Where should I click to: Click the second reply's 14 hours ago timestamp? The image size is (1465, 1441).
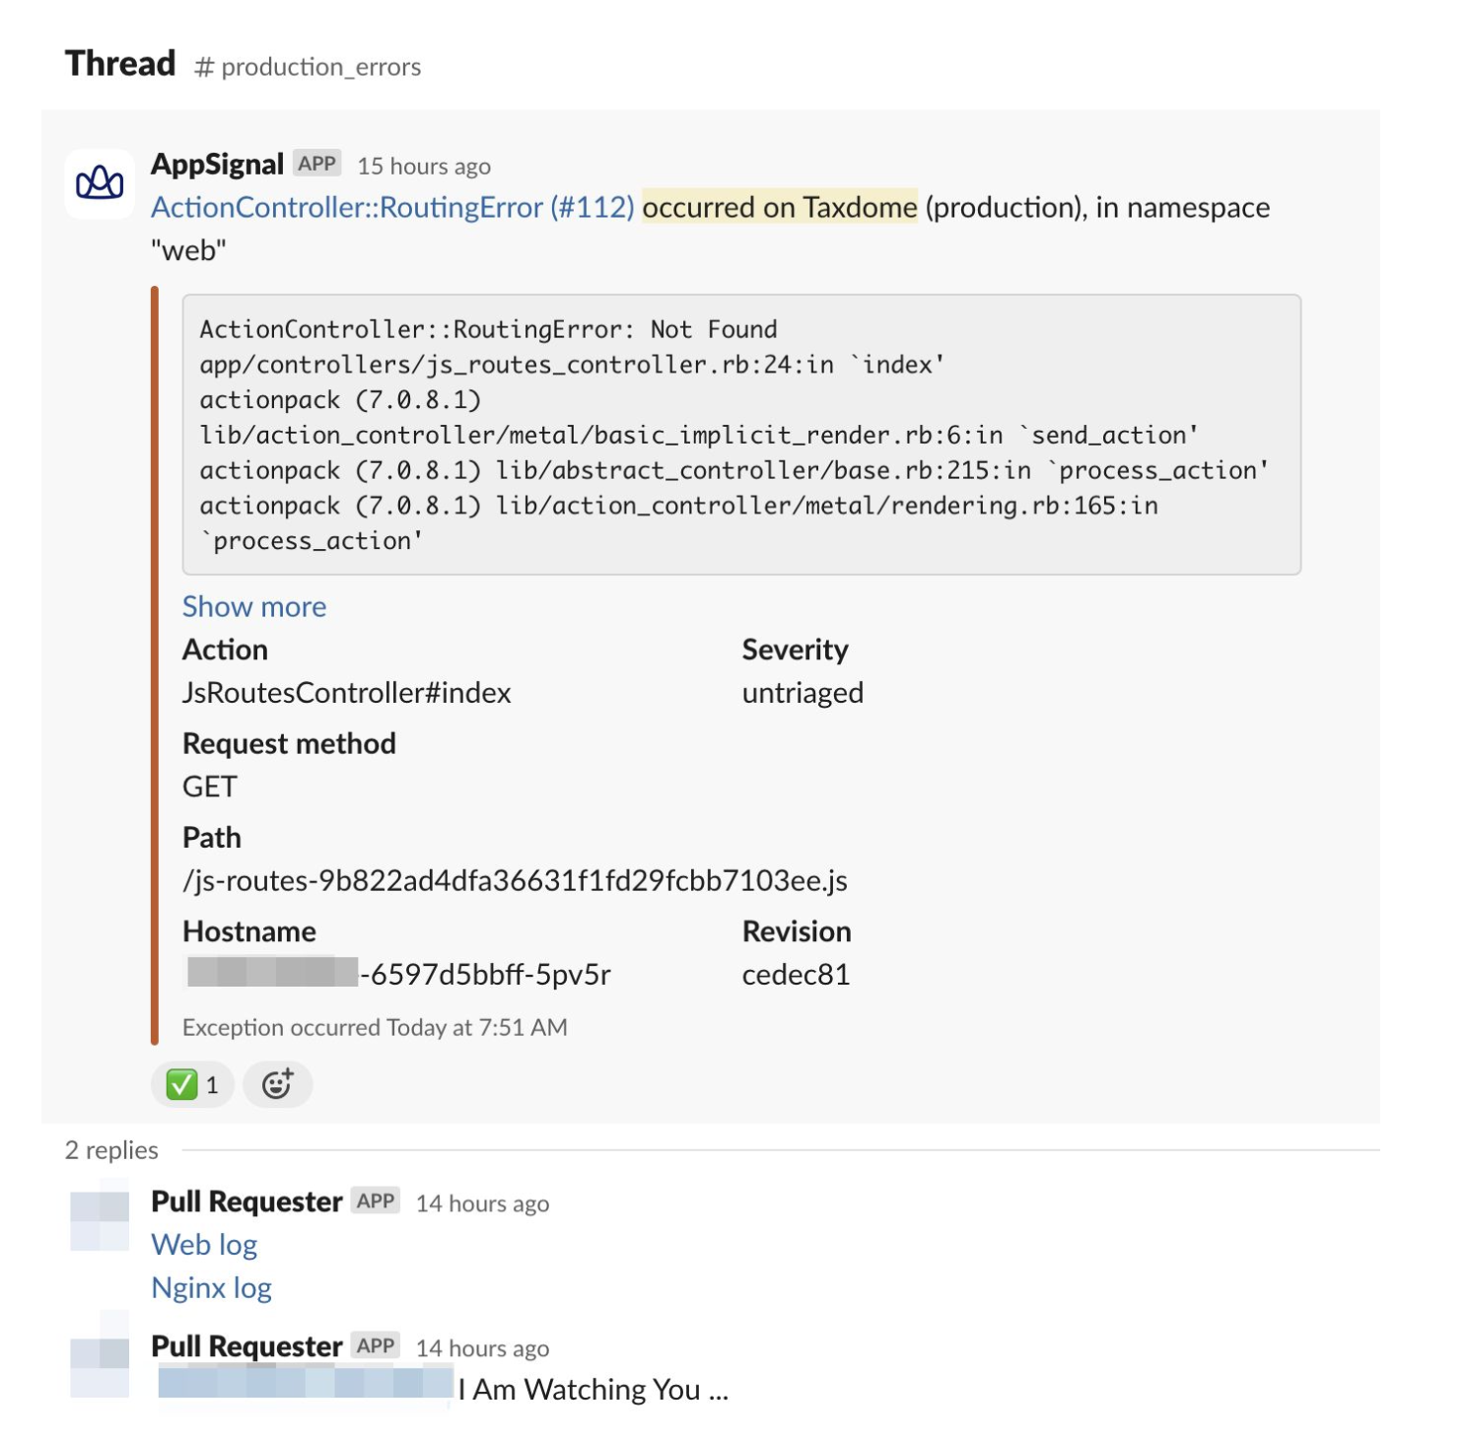[483, 1348]
